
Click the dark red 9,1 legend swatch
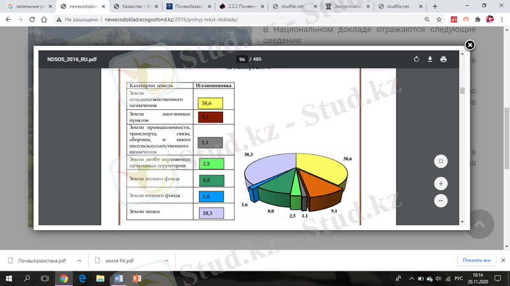click(x=210, y=117)
